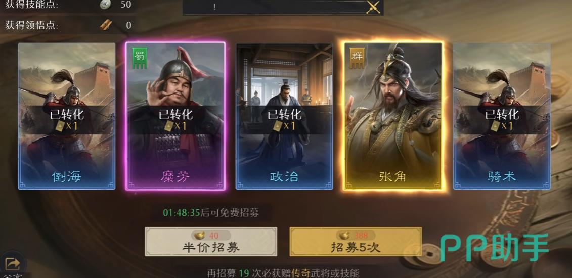Click the comprehension point scroll icon
The image size is (572, 278).
[106, 25]
